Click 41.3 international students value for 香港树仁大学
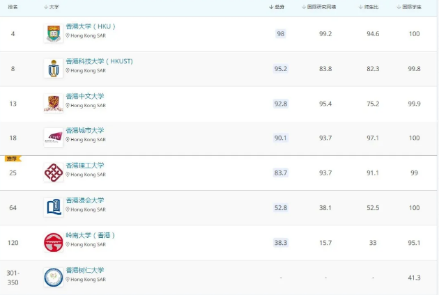 click(x=414, y=278)
